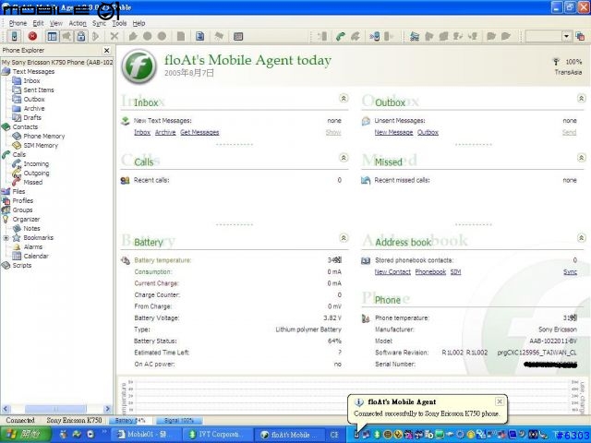Select Phone Memory under Contacts
591x443 pixels.
(x=43, y=136)
